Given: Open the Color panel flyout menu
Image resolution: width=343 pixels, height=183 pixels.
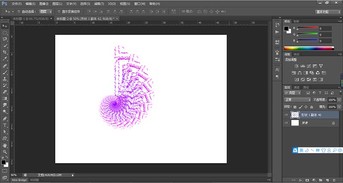Looking at the screenshot, I should tap(340, 21).
